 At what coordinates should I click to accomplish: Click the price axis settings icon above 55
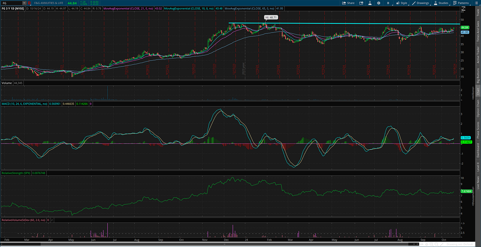point(463,8)
